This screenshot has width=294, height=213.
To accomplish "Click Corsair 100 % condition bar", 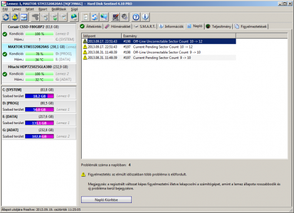I will (39, 34).
